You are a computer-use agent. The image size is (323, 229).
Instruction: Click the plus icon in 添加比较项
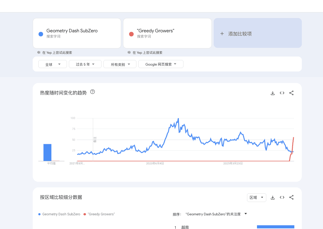(x=222, y=34)
